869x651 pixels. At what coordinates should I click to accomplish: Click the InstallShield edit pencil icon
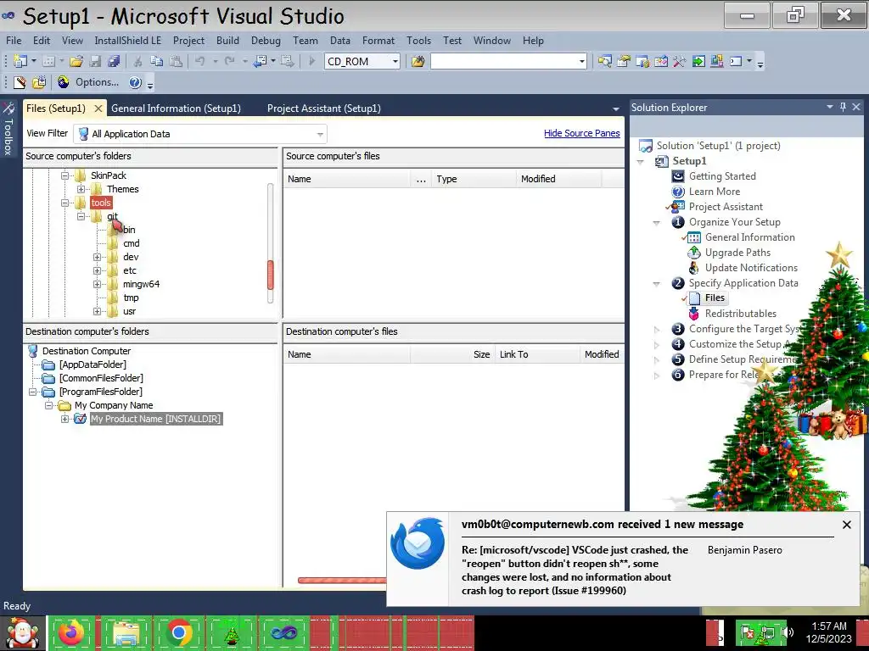pyautogui.click(x=20, y=82)
